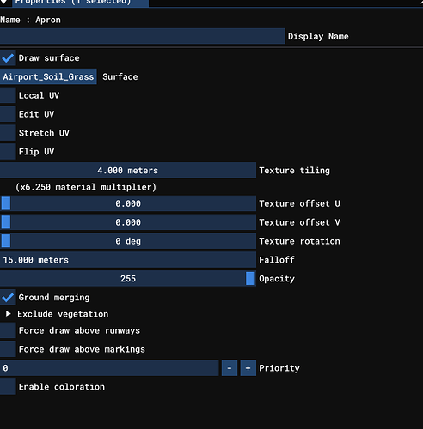The height and width of the screenshot is (429, 423).
Task: Click the x6.250 material multiplier text
Action: click(86, 187)
